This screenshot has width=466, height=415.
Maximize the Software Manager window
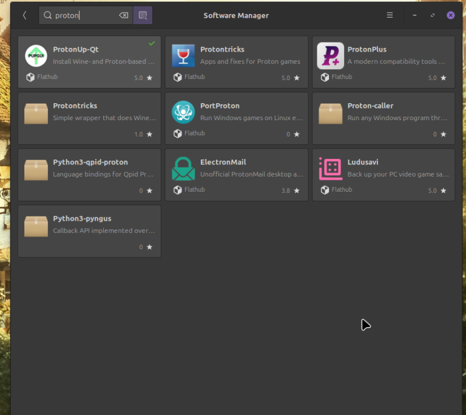[x=433, y=15]
